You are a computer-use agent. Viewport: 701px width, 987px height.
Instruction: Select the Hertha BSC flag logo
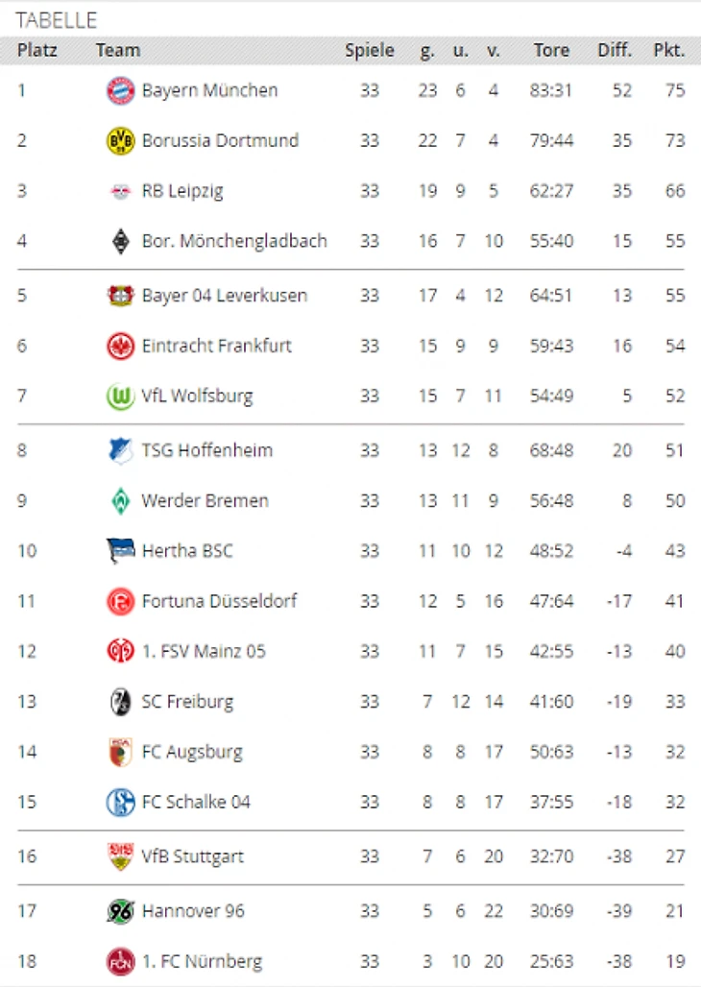[x=120, y=551]
